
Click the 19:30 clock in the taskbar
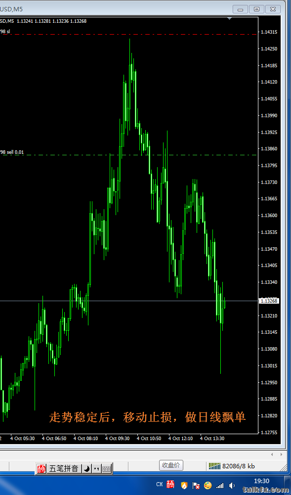pyautogui.click(x=261, y=481)
